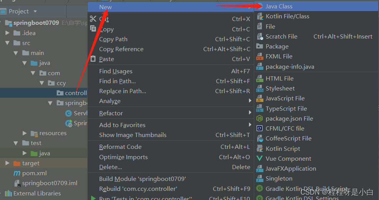Click the Stylesheet CSS icon
This screenshot has height=200, width=379.
[x=260, y=89]
